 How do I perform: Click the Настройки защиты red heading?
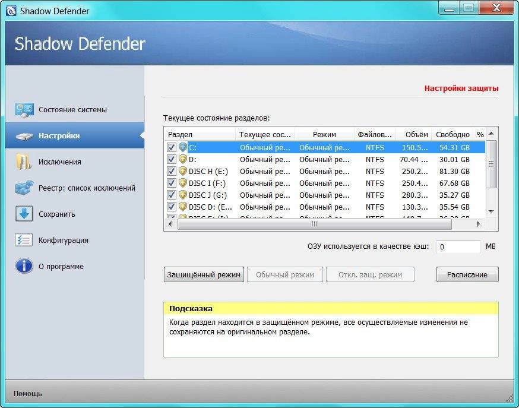(x=461, y=88)
